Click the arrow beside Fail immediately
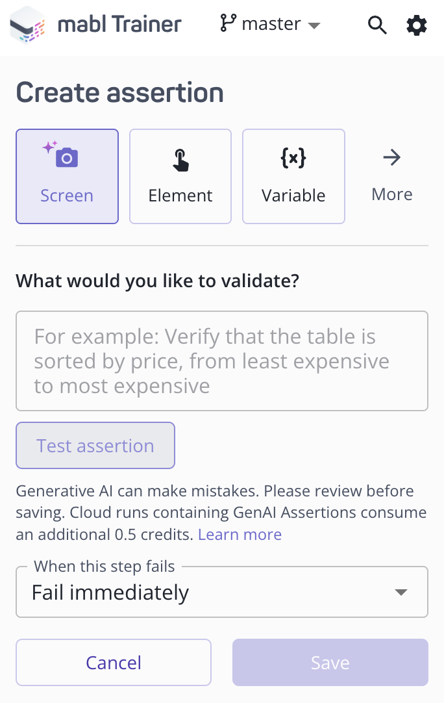Screen dimensions: 444x703 [401, 592]
